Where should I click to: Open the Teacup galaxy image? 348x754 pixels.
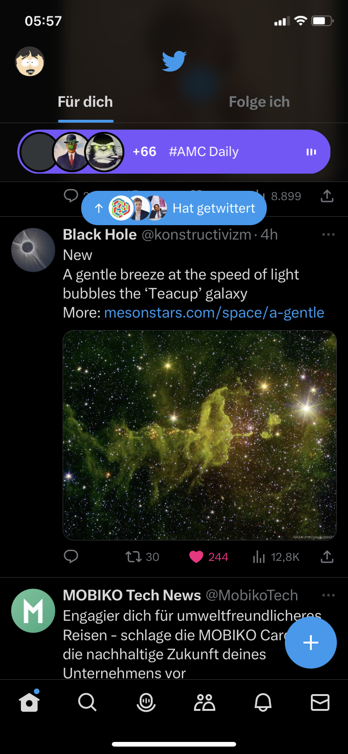coord(200,435)
